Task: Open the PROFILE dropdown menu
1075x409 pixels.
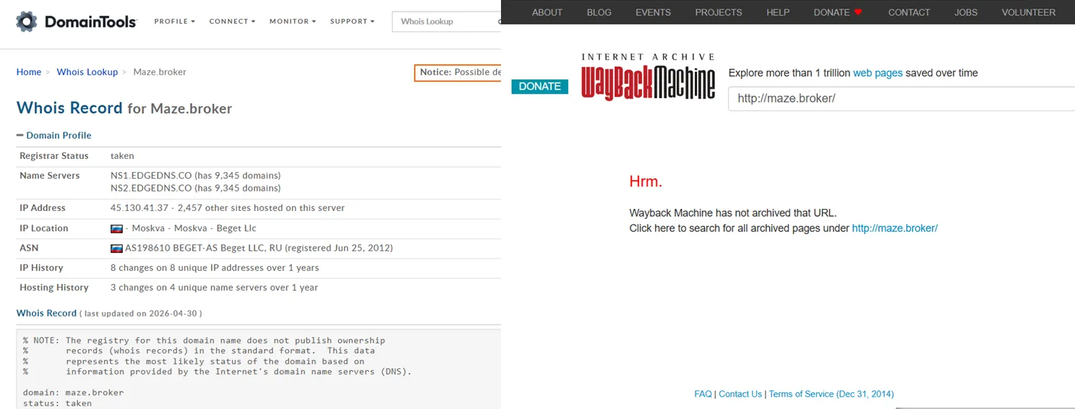Action: point(174,22)
